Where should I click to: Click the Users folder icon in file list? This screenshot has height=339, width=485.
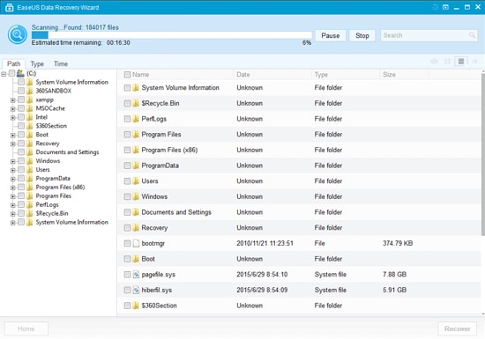pyautogui.click(x=136, y=181)
